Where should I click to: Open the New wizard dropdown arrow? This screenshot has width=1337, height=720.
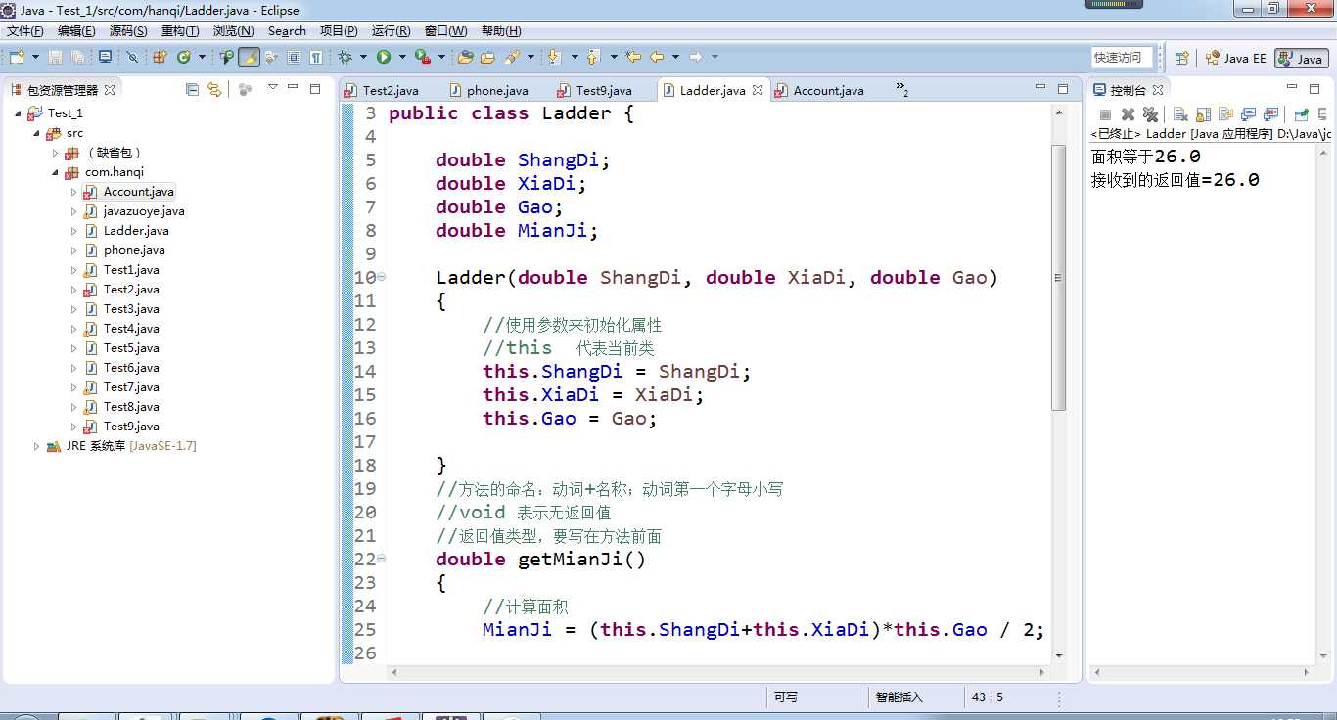tap(36, 57)
